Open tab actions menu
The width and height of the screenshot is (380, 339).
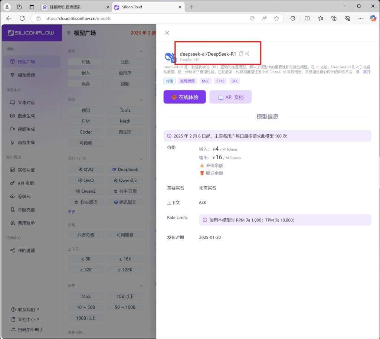[32, 7]
